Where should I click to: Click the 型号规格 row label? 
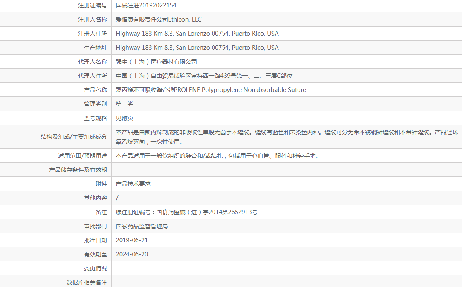coord(95,118)
